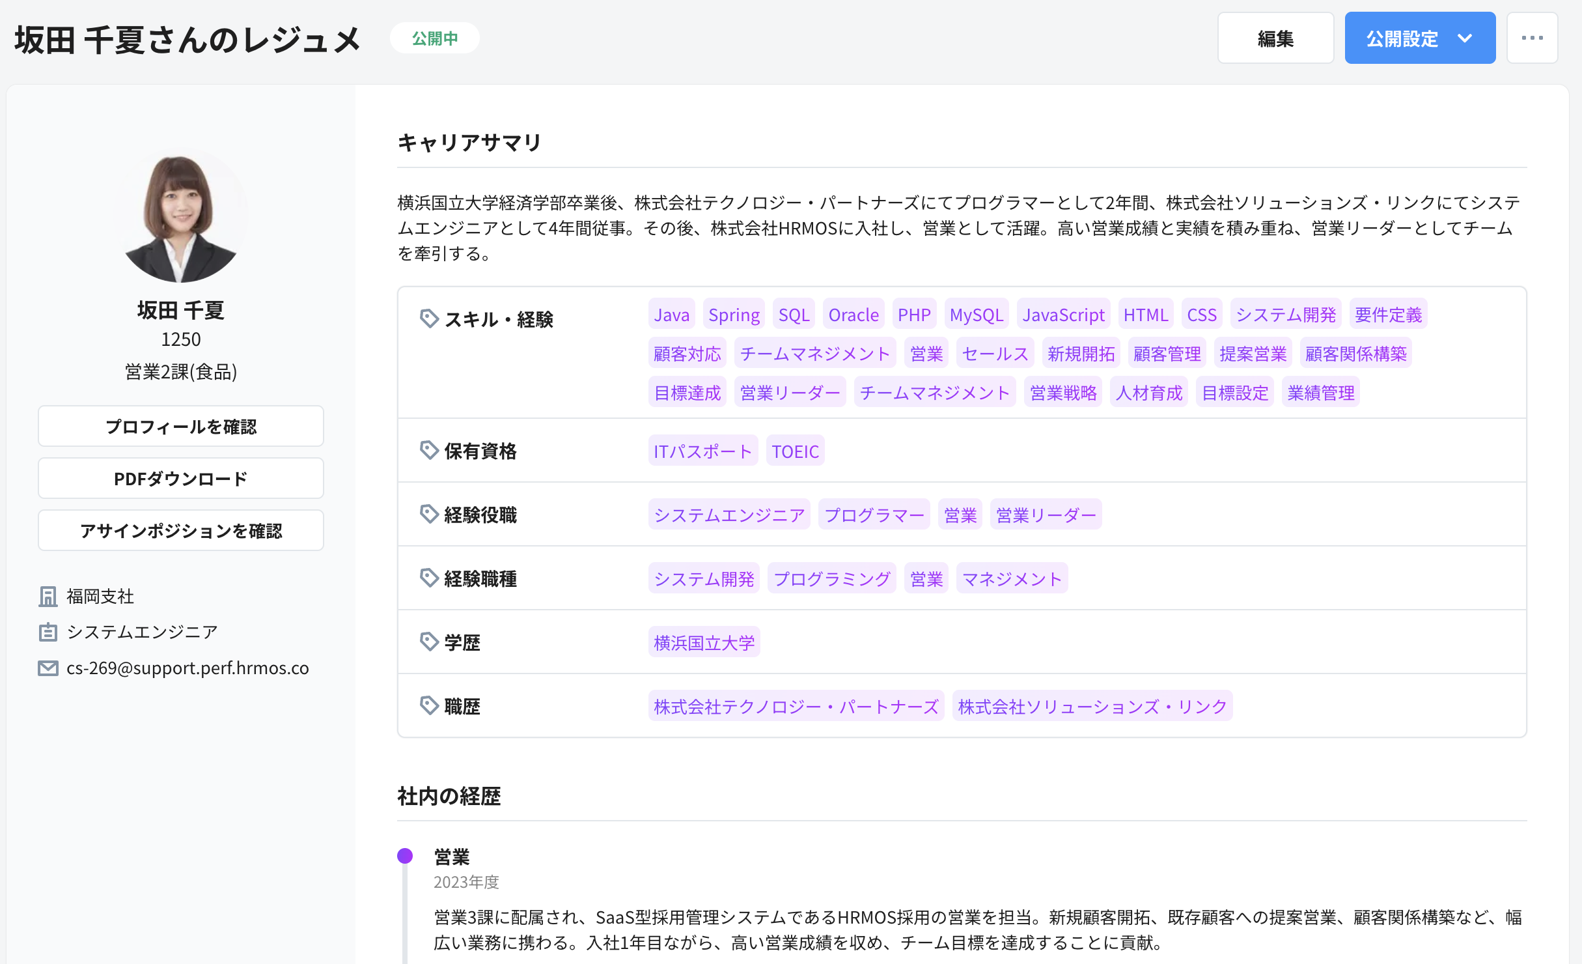Click the PHP skill tag
The height and width of the screenshot is (964, 1582).
pyautogui.click(x=914, y=315)
